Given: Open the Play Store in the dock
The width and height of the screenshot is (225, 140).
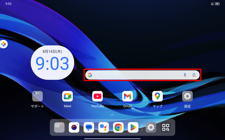Looking at the screenshot, I should pyautogui.click(x=133, y=127).
